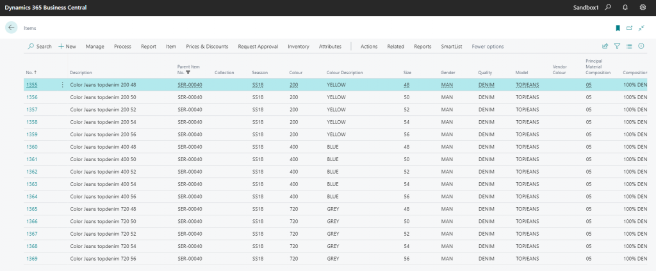
Task: Open item number 1356 link
Action: click(x=32, y=97)
